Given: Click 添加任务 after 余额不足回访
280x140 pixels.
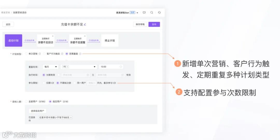Looking at the screenshot, I should pyautogui.click(x=62, y=40).
